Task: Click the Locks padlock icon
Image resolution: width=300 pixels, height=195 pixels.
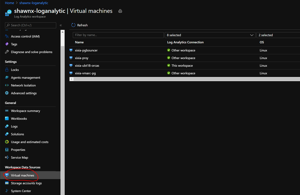Action: pos(7,70)
